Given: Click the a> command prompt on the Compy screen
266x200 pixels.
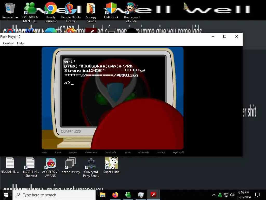Looking at the screenshot, I should click(69, 83).
